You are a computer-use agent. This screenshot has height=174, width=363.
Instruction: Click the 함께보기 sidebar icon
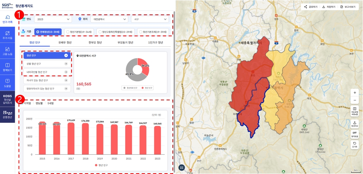[7, 67]
